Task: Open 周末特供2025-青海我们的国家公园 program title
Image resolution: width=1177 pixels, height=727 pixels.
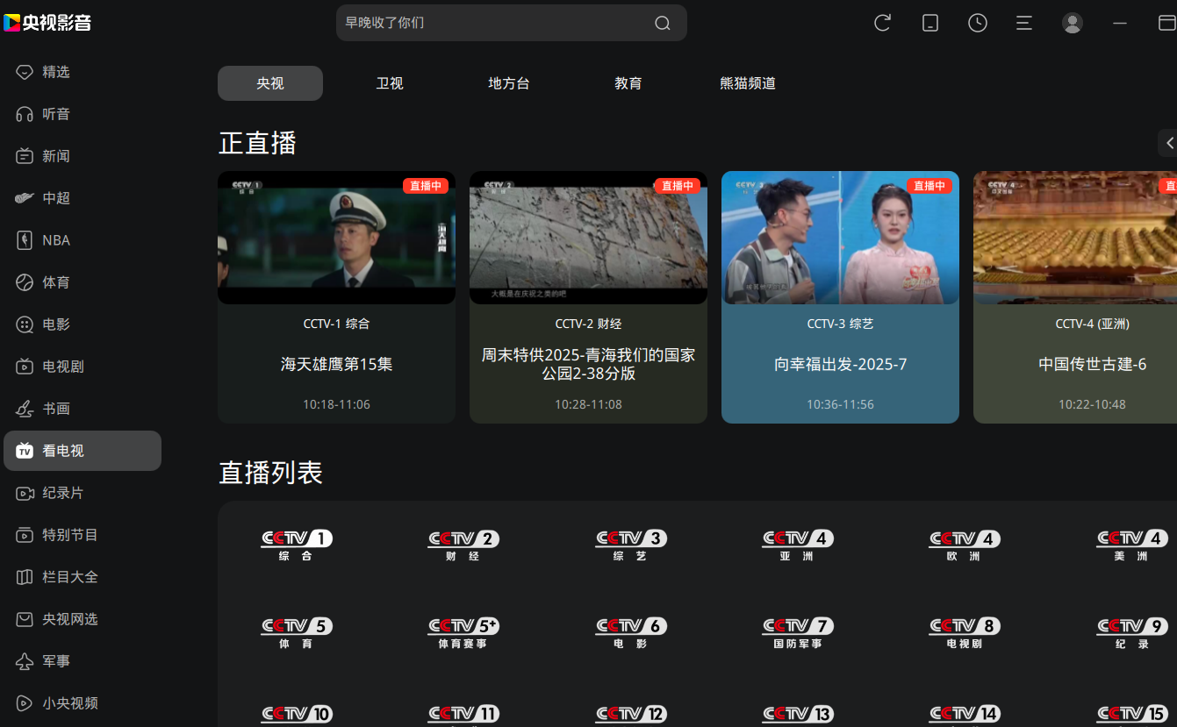Action: coord(588,364)
